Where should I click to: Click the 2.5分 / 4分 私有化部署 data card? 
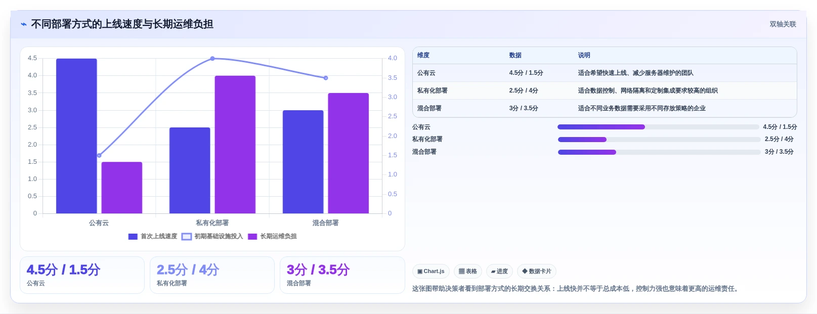(212, 275)
